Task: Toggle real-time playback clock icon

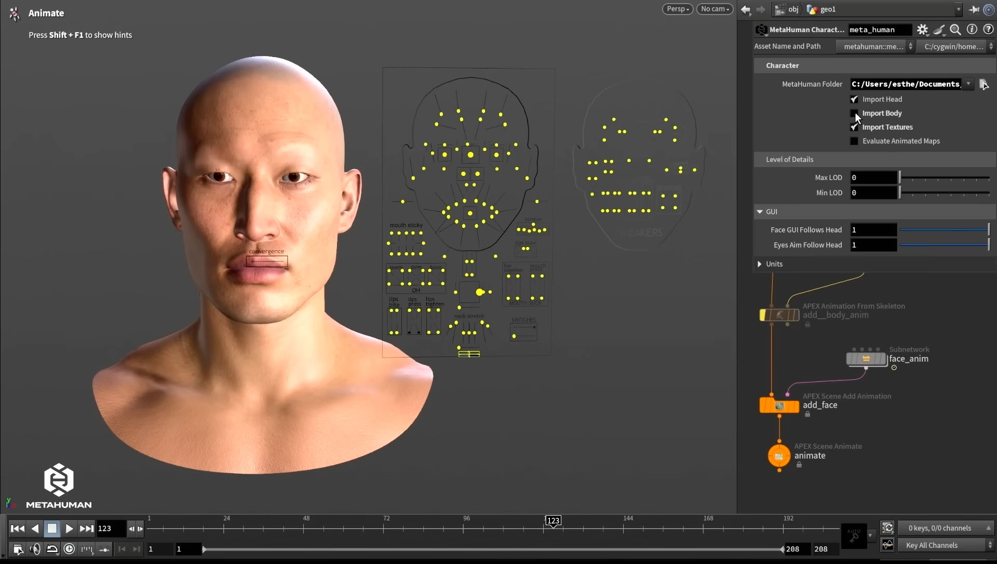Action: coord(69,549)
